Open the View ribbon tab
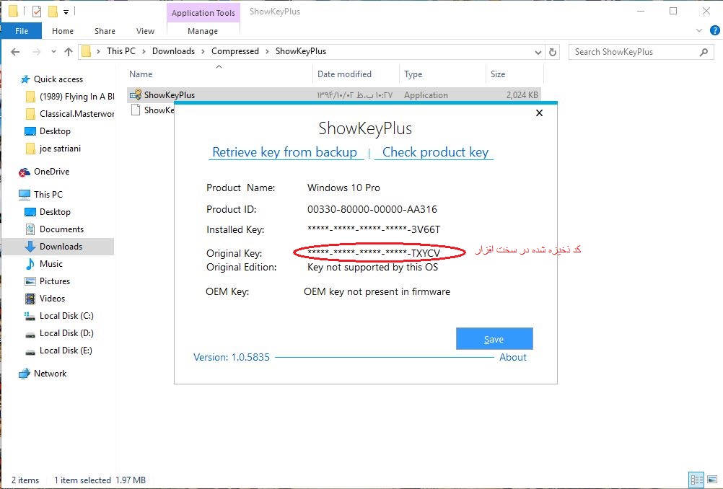Viewport: 723px width, 489px height. coord(145,31)
